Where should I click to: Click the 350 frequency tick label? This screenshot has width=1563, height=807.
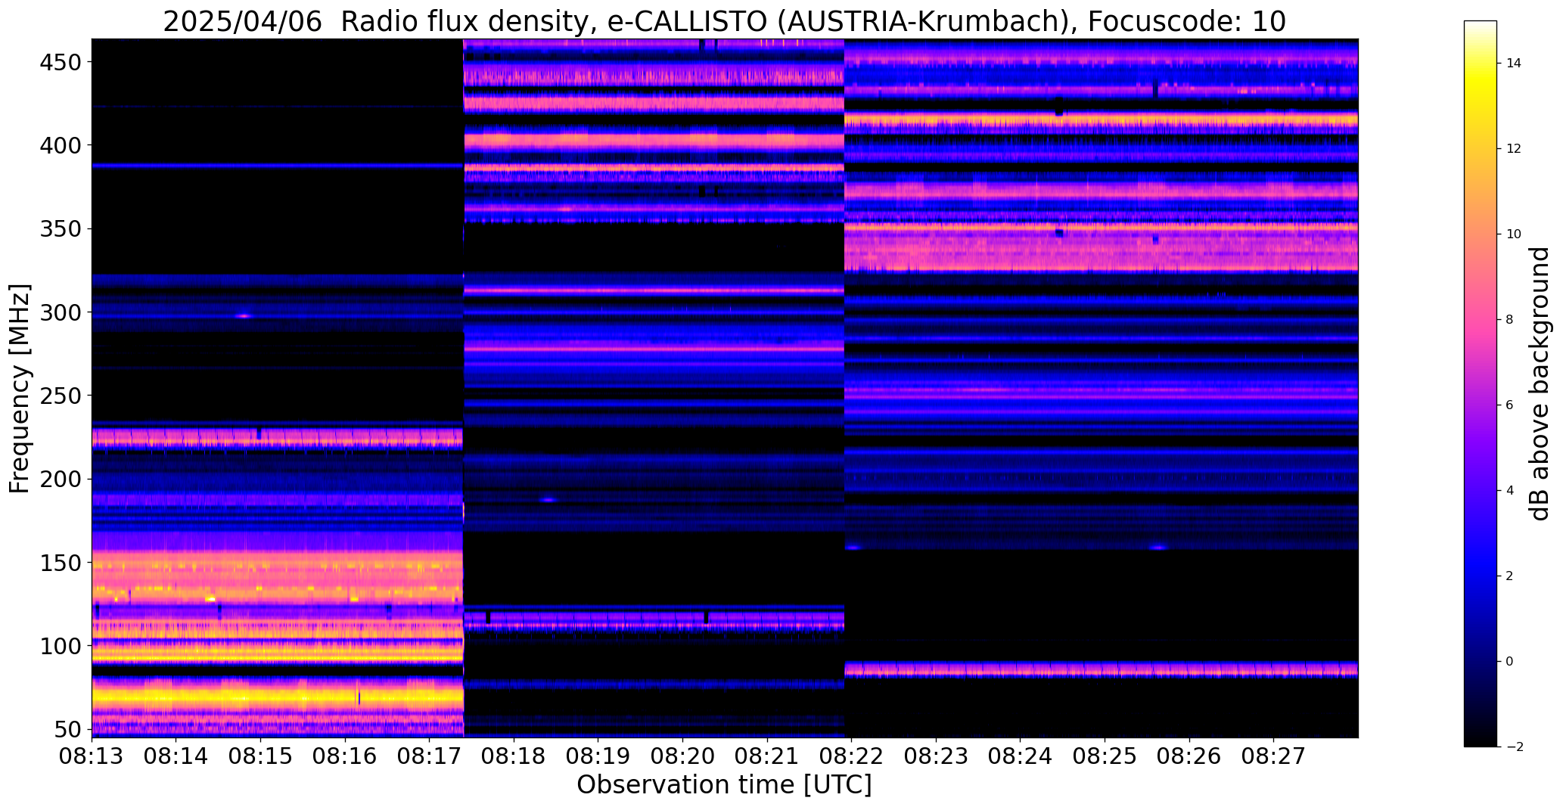pos(60,228)
